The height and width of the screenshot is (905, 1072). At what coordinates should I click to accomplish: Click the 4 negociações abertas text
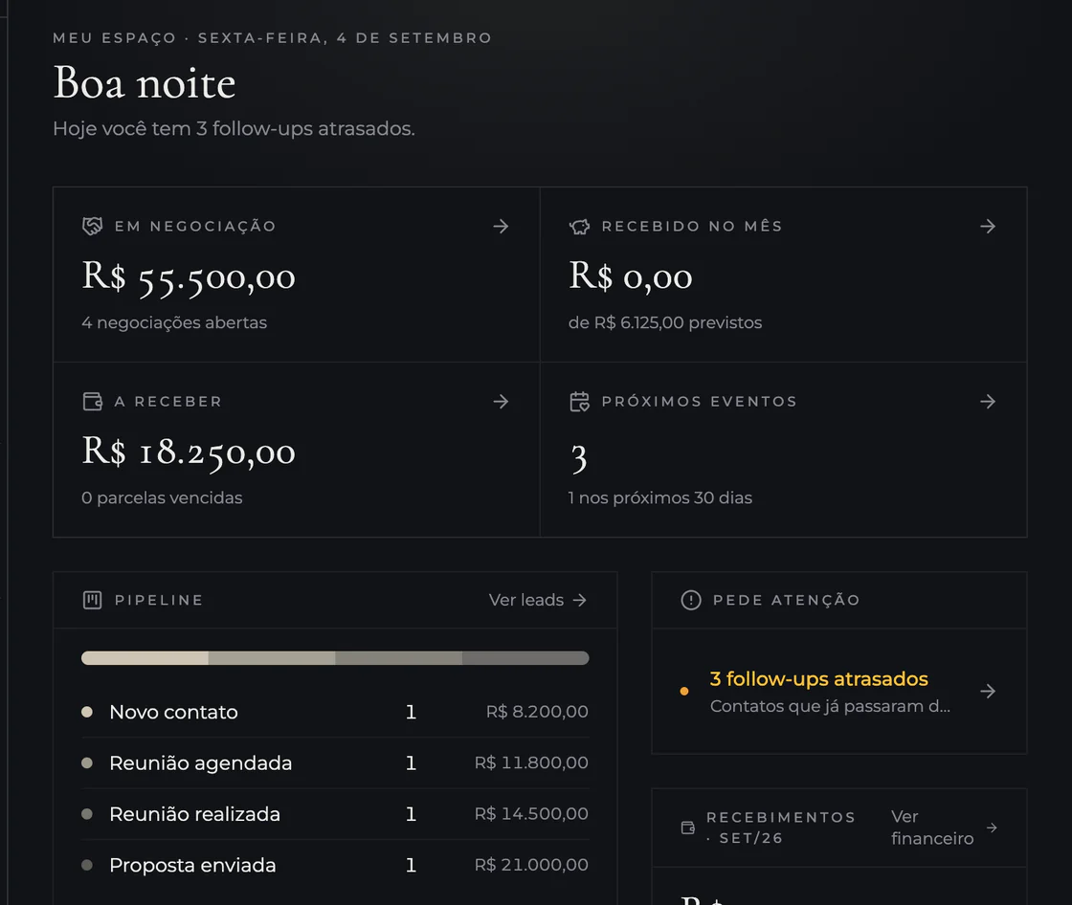pos(174,322)
